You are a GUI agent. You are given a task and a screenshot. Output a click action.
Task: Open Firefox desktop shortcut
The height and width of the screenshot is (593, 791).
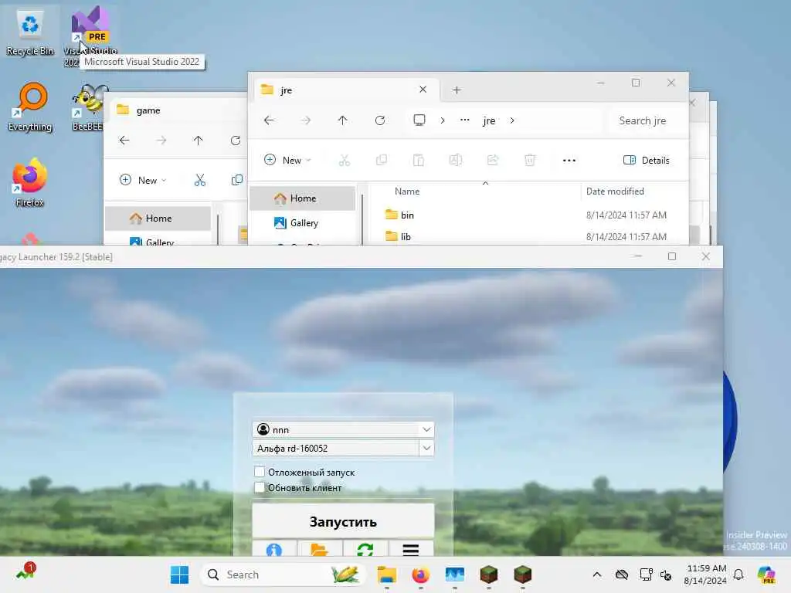(30, 182)
